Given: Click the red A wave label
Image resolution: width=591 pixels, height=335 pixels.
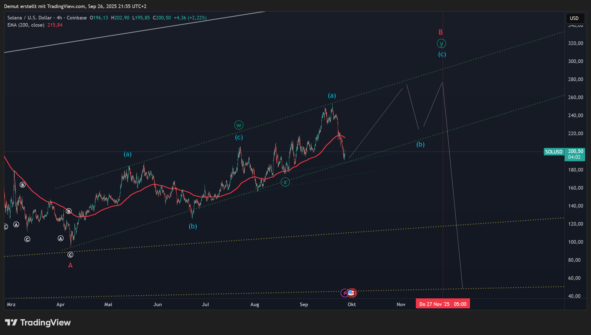Looking at the screenshot, I should pyautogui.click(x=70, y=266).
